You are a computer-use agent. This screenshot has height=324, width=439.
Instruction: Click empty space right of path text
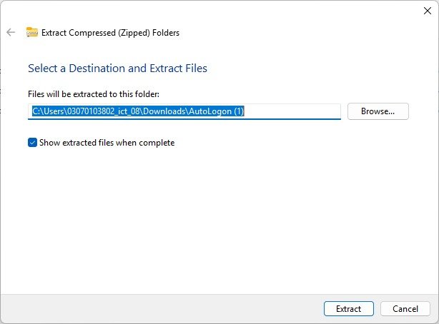click(x=293, y=111)
